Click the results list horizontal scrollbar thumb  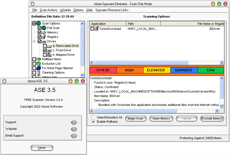141,63
